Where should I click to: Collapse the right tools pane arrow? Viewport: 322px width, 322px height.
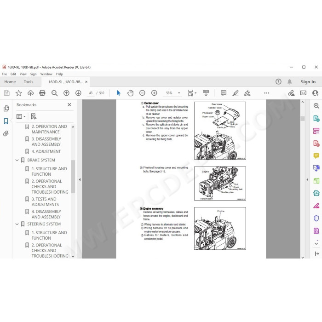coord(307,179)
